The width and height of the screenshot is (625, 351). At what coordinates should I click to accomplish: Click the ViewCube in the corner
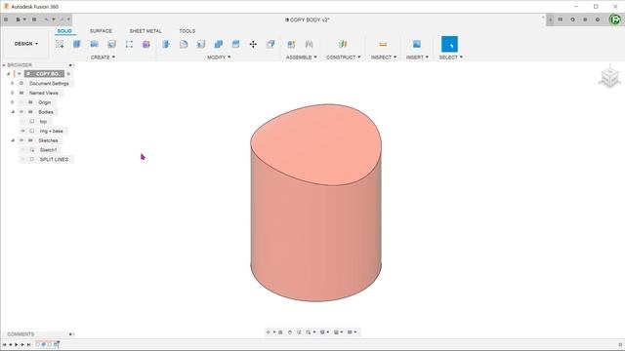pos(609,77)
